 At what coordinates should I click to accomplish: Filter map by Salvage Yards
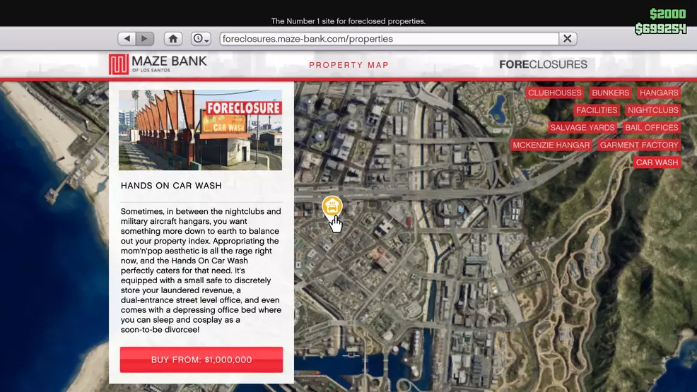tap(582, 127)
